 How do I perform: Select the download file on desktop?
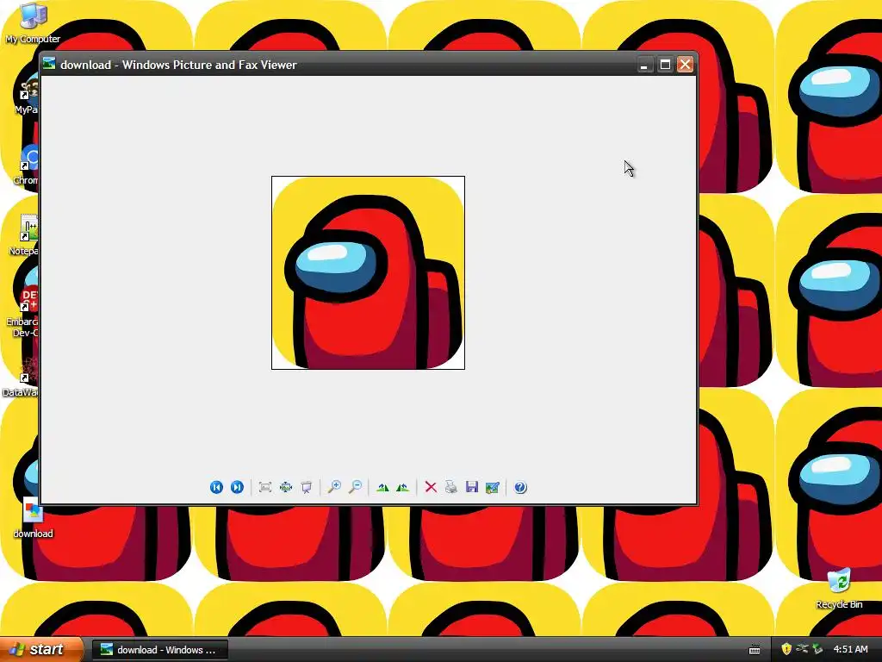pos(34,518)
